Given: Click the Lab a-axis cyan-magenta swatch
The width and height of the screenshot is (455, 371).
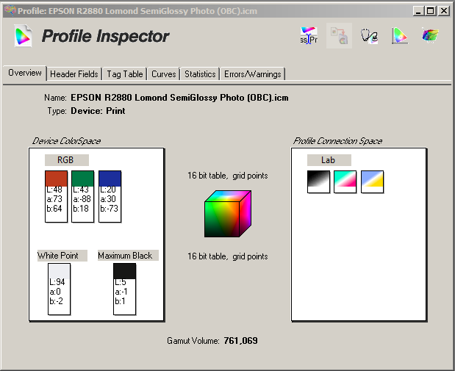Looking at the screenshot, I should pos(345,181).
